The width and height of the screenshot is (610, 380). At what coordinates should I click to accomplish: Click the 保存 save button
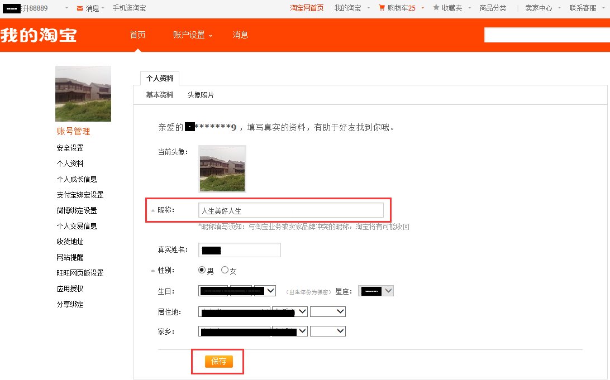click(x=218, y=361)
